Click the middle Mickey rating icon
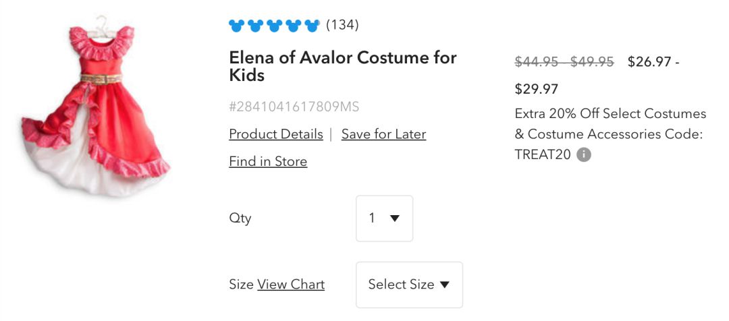This screenshot has width=729, height=321. 273,26
